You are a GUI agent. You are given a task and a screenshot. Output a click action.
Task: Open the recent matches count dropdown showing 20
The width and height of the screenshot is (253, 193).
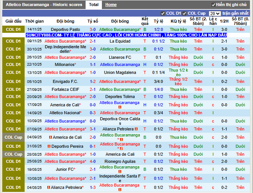tap(215, 13)
